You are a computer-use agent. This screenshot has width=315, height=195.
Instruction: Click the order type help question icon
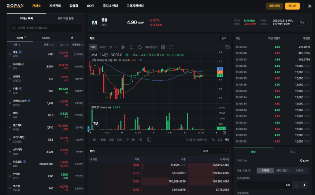[x=249, y=171]
